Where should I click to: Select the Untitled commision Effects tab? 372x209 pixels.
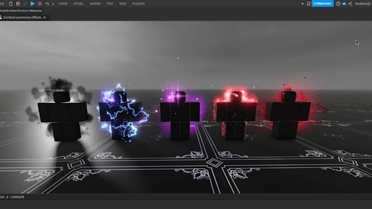click(22, 17)
